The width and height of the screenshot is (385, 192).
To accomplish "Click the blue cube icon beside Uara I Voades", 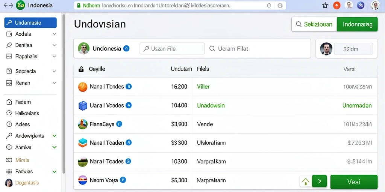I will point(83,105).
